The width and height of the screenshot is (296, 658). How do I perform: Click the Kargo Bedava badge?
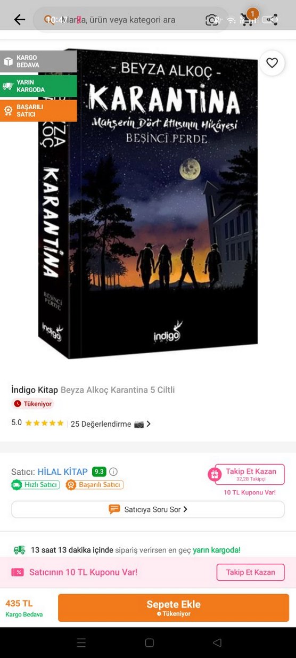click(38, 61)
